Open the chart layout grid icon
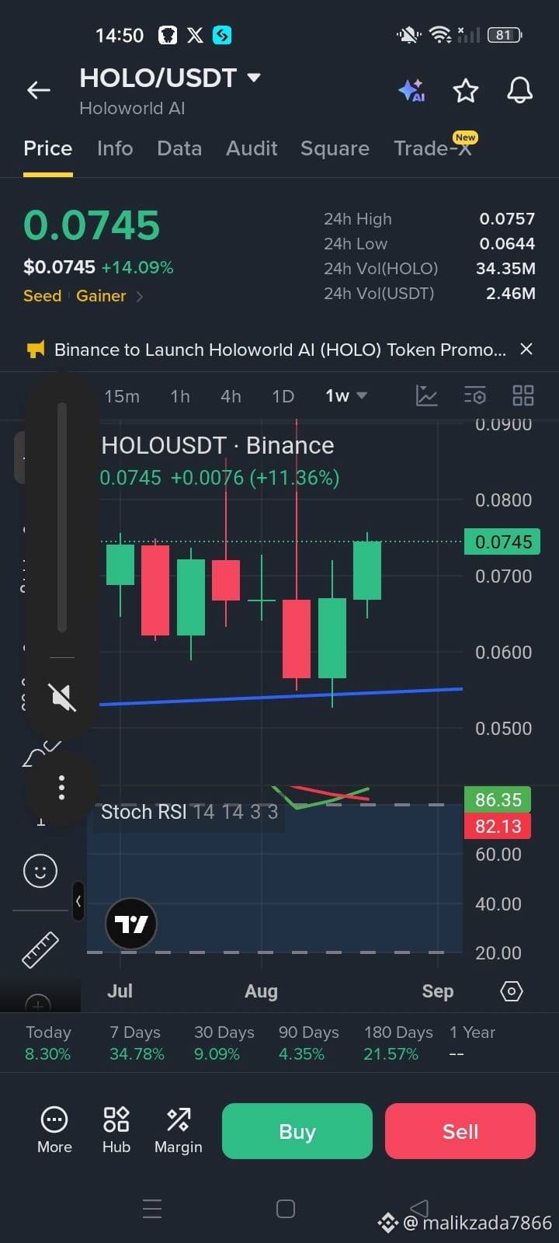559x1243 pixels. (x=523, y=395)
